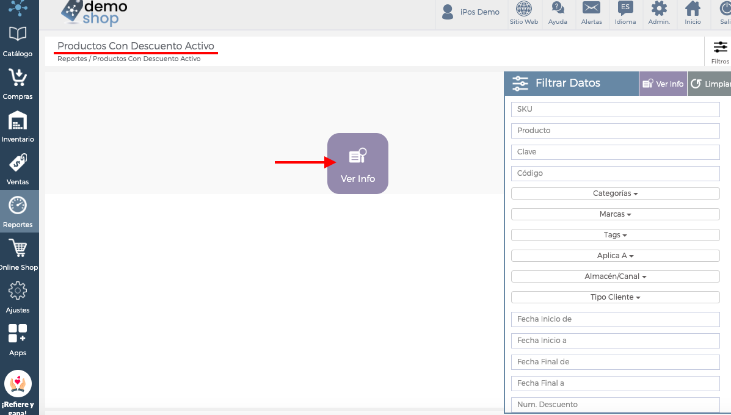Click the Filtrar Datos sliders icon
Screen dimensions: 731x415
tap(520, 84)
